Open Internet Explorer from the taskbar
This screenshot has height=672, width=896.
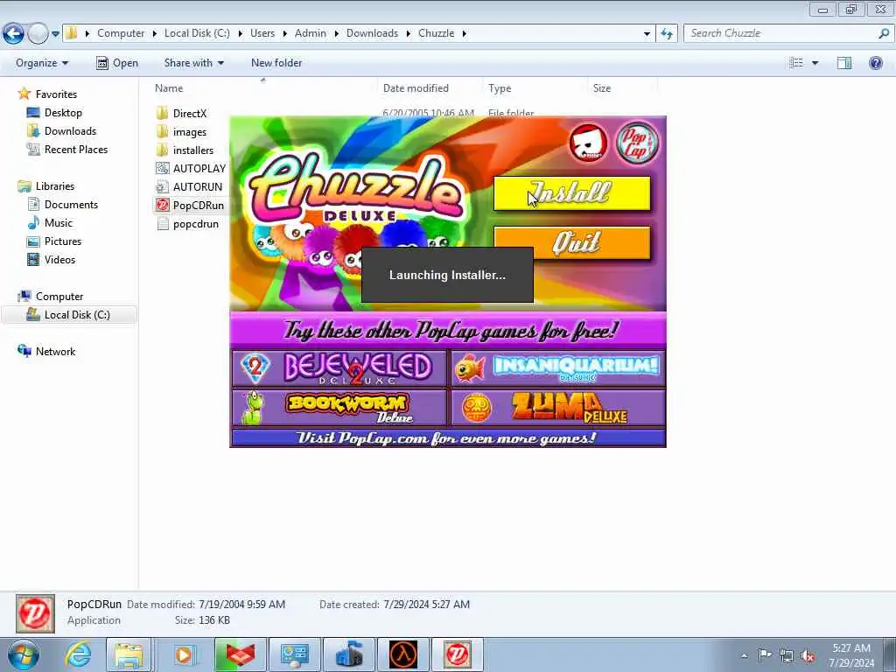tap(77, 654)
